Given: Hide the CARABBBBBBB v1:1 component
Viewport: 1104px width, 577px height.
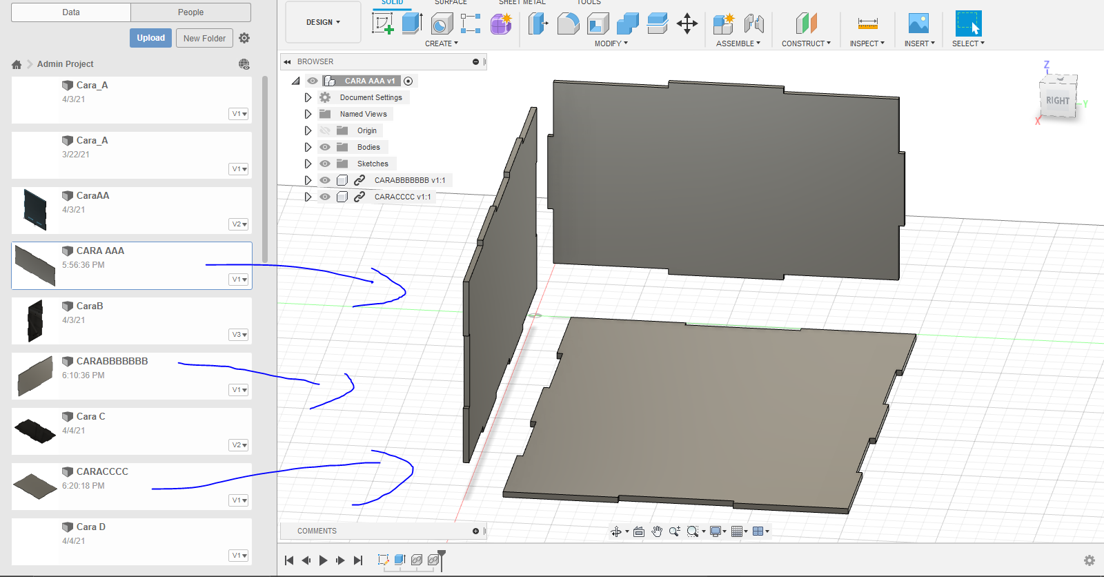Looking at the screenshot, I should pos(325,180).
